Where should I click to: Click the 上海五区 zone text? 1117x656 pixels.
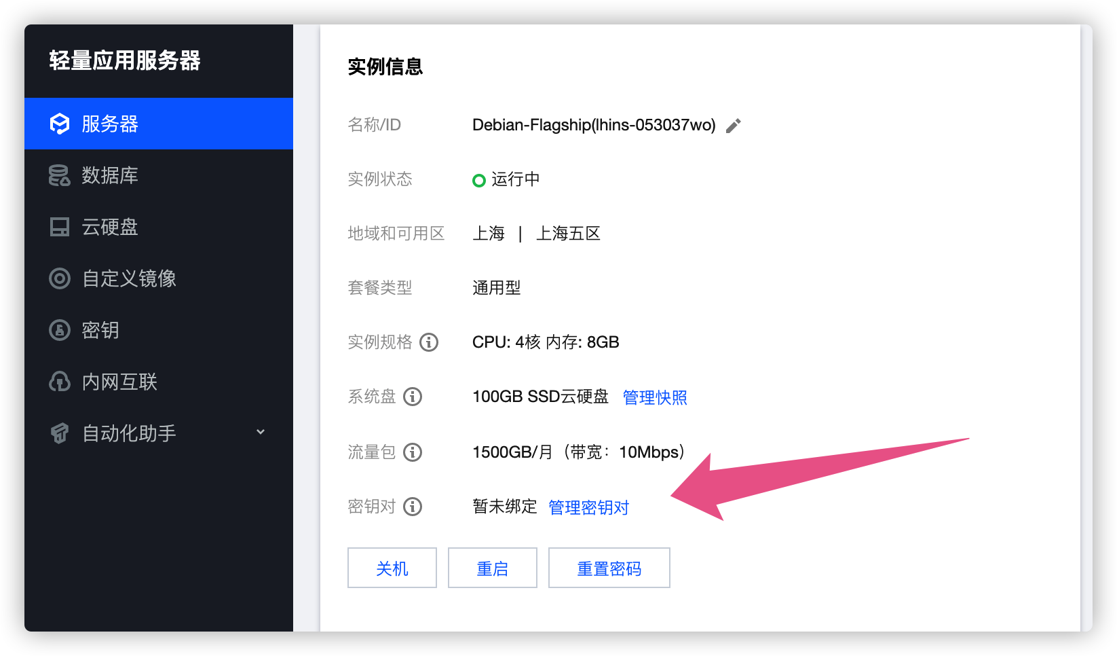point(569,234)
